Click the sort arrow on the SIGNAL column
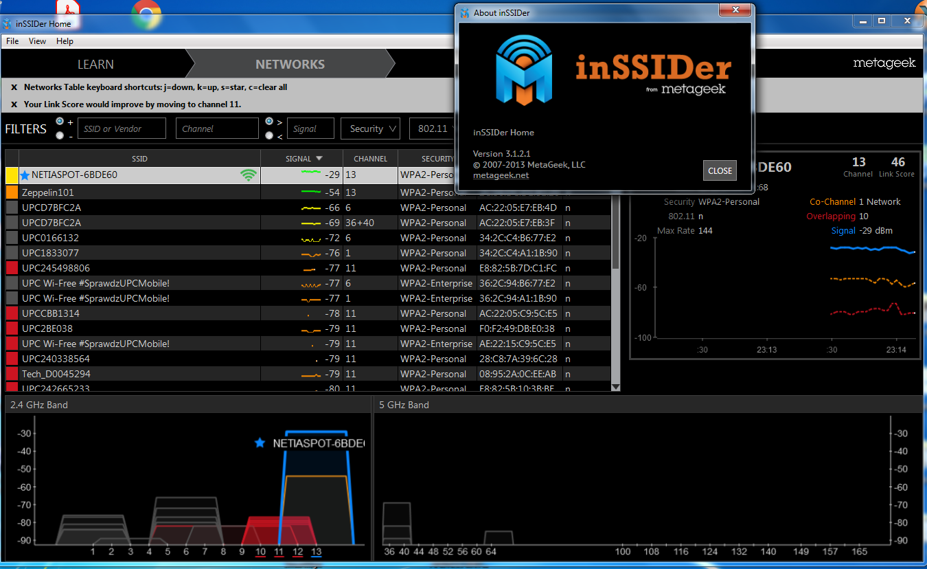Image resolution: width=927 pixels, height=569 pixels. pos(319,159)
